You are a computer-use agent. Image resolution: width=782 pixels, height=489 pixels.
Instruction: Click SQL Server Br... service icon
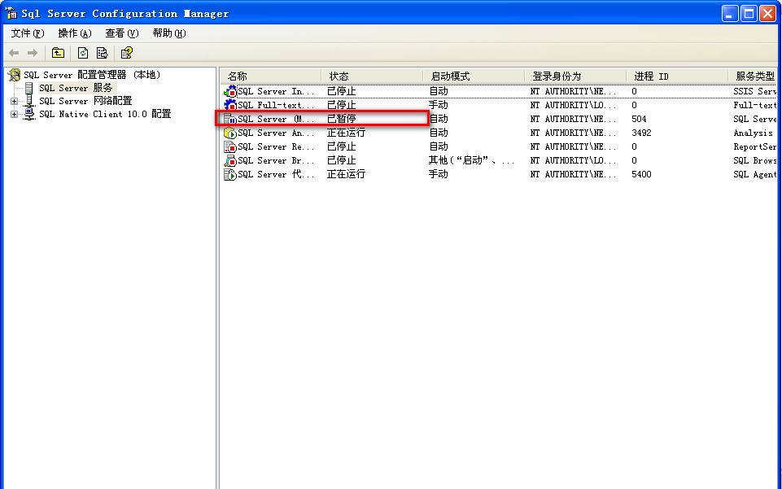point(230,160)
